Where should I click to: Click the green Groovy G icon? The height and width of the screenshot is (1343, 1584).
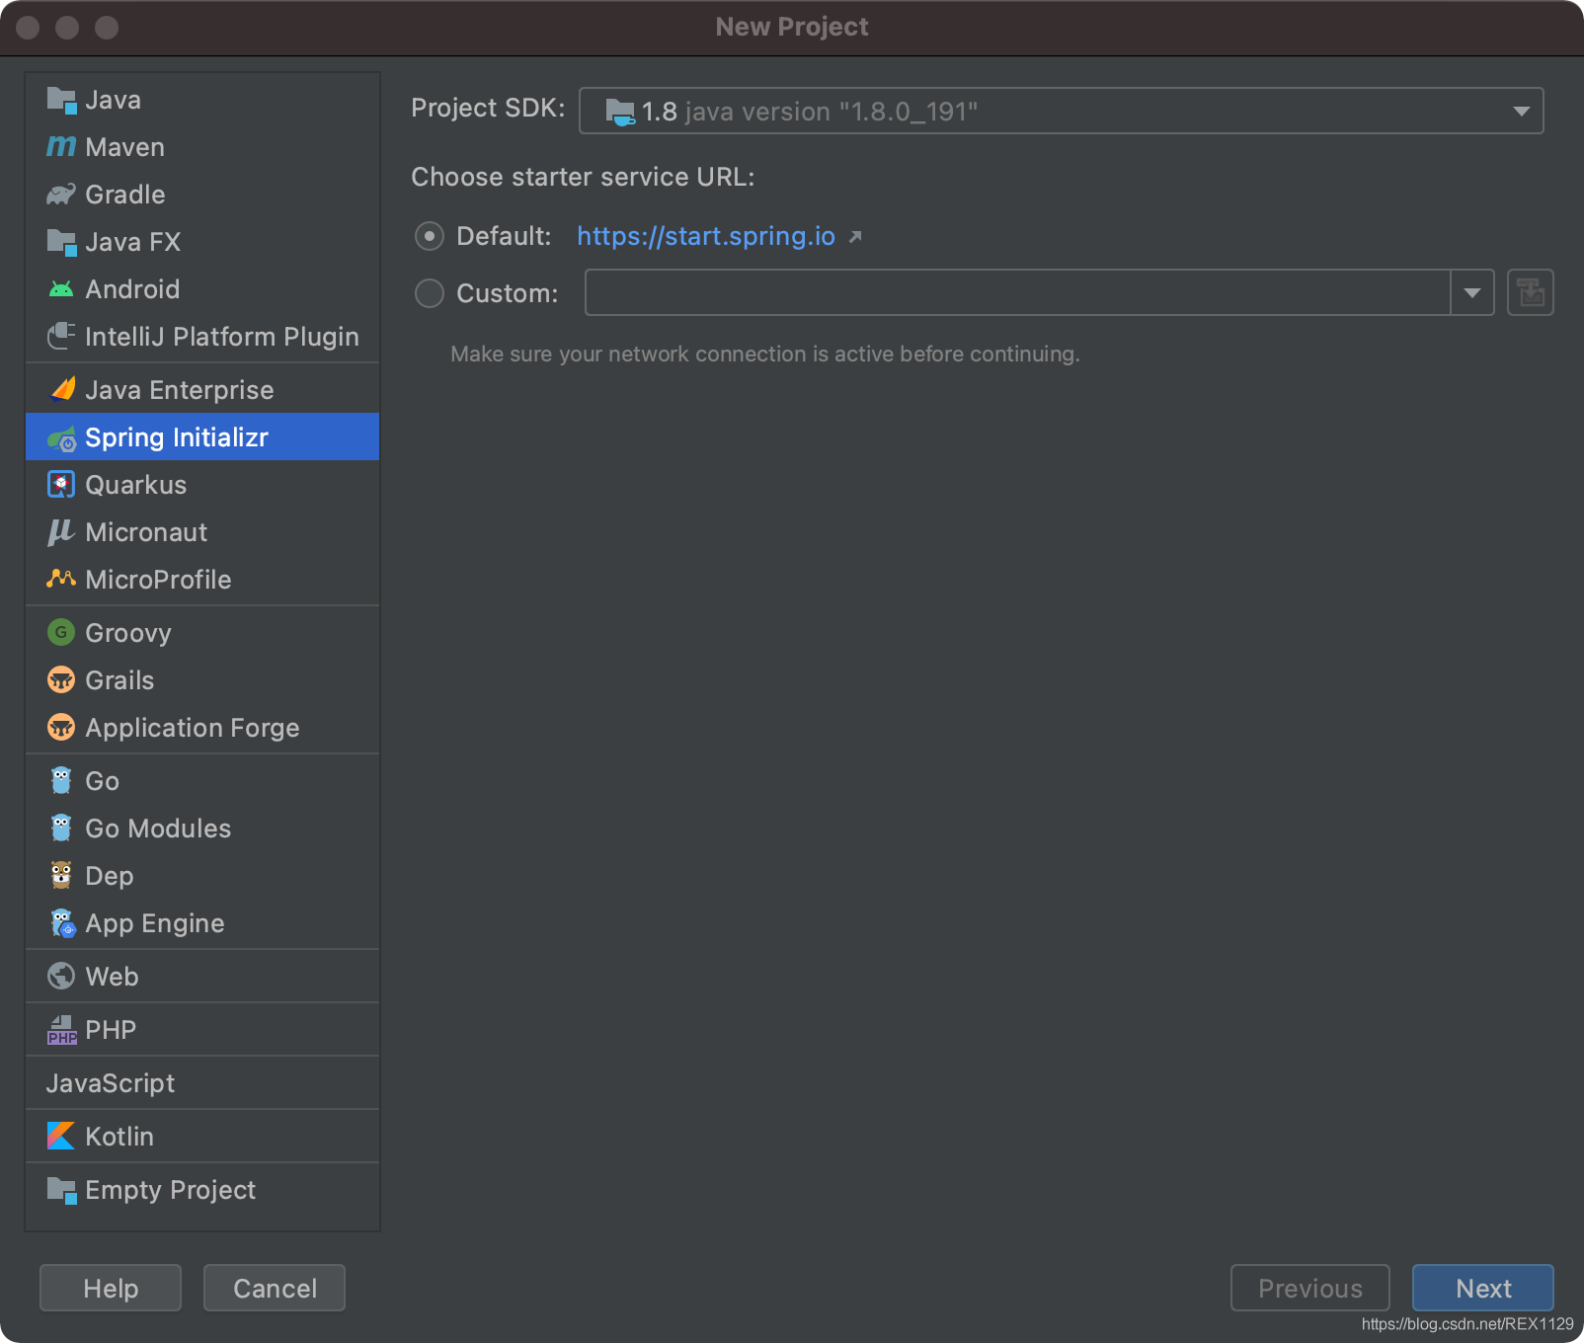click(x=61, y=632)
